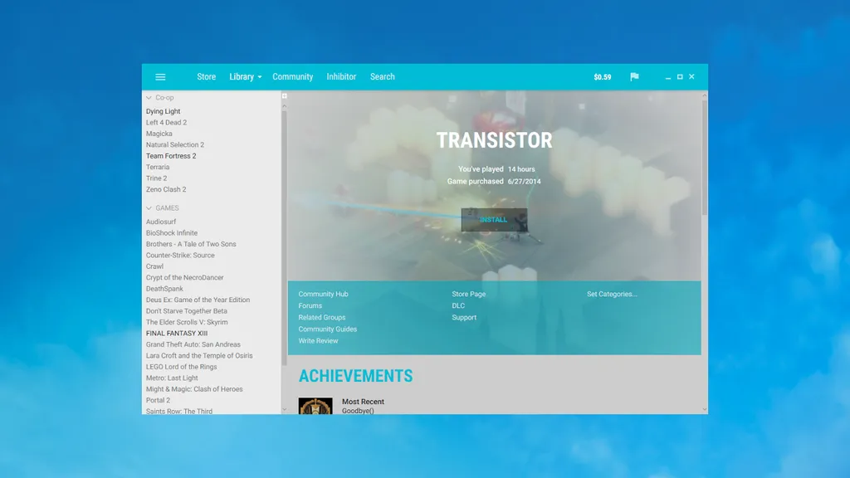Click the ACHIEVEMENTS heading
Viewport: 850px width, 478px height.
(355, 376)
